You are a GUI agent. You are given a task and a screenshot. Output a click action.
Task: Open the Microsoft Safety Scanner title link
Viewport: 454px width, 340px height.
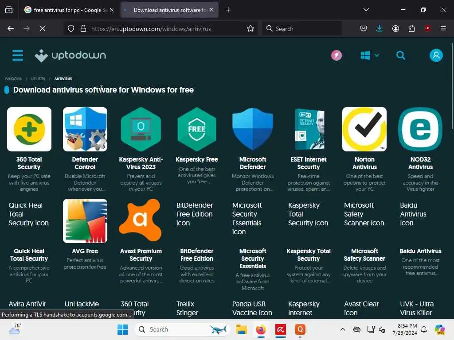point(364,255)
